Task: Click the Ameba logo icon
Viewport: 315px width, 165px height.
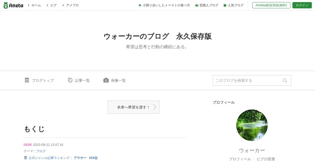Action: tap(6, 5)
